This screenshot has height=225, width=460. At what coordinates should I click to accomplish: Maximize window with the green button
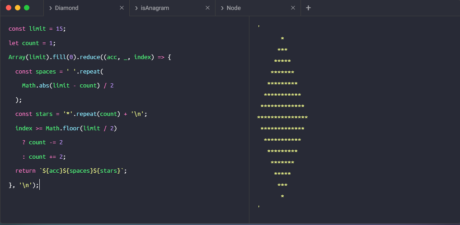(27, 8)
